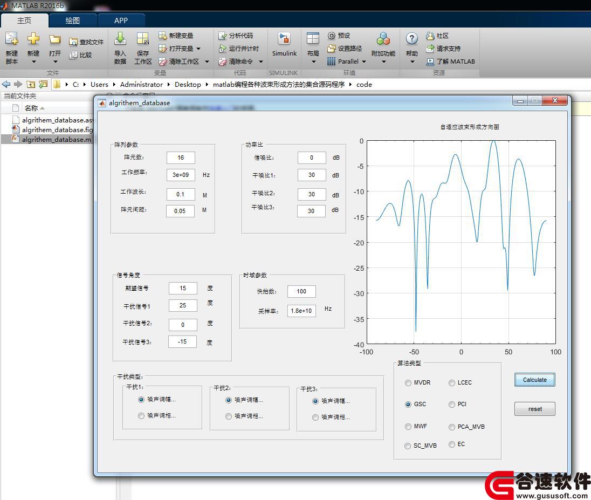Screen dimensions: 591x500
Task: Click the 期望信号 angle field showing 15
Action: pos(183,288)
